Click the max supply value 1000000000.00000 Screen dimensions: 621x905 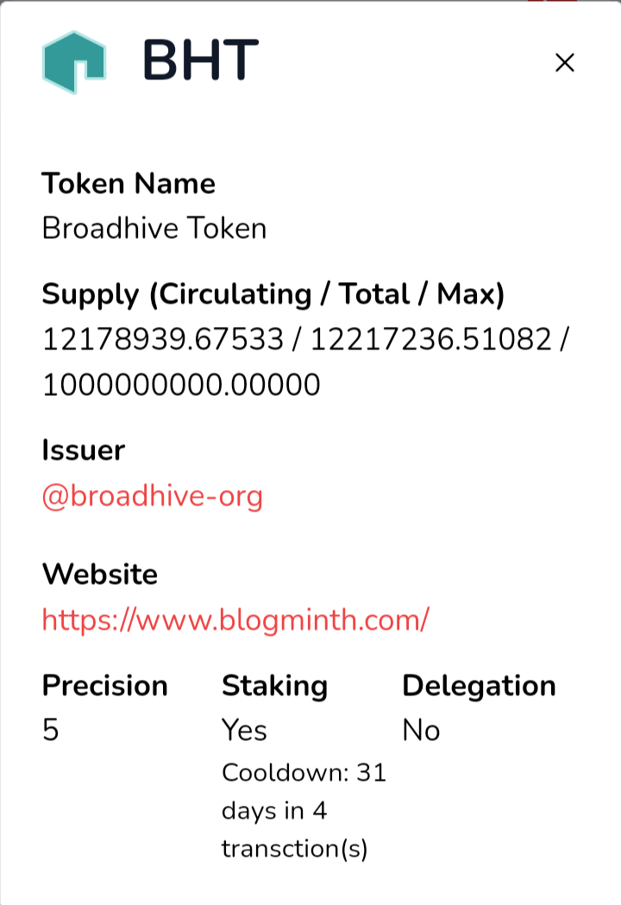pyautogui.click(x=181, y=384)
